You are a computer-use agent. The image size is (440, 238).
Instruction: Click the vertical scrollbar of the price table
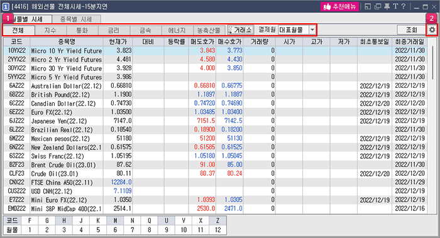click(432, 126)
